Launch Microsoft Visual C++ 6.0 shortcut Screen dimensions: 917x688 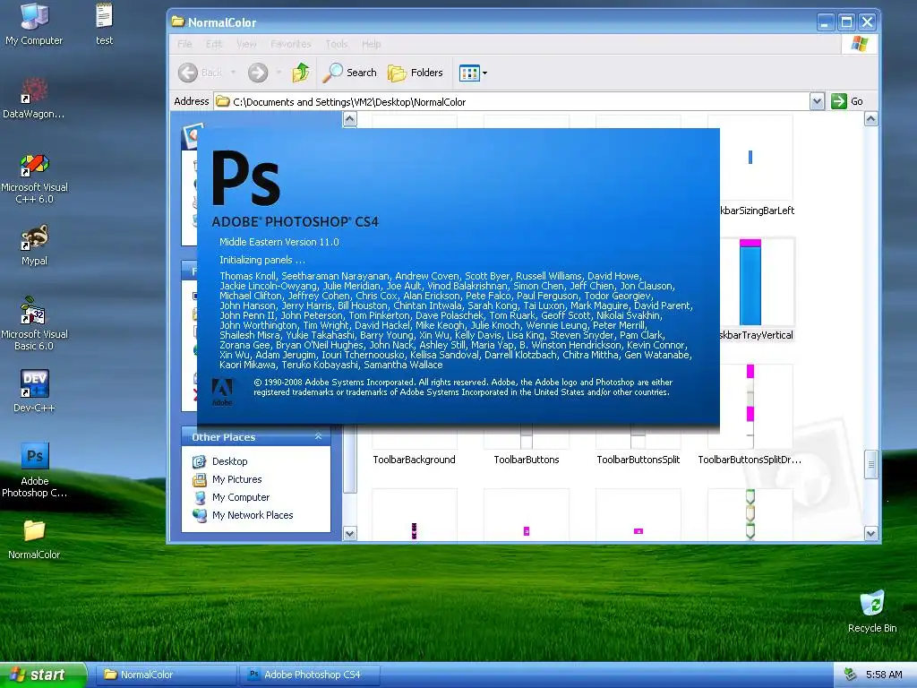click(x=34, y=178)
